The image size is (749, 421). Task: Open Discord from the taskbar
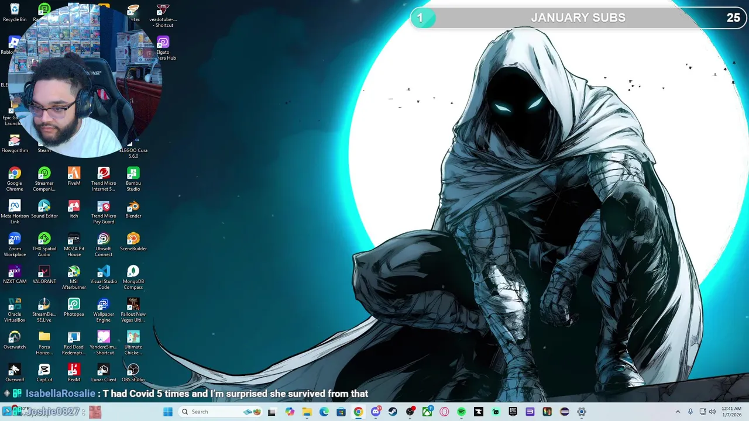click(x=376, y=412)
